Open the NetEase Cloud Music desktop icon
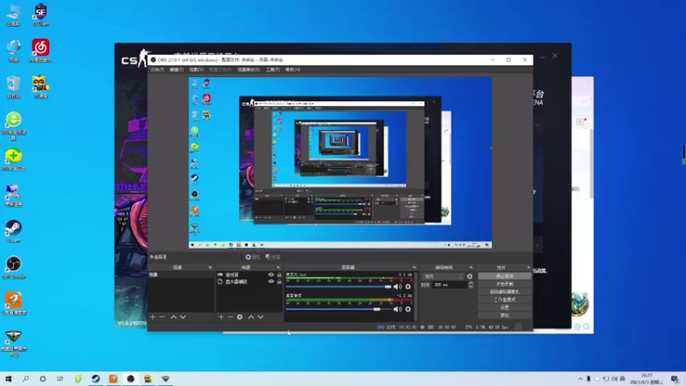This screenshot has width=686, height=386. tap(40, 51)
